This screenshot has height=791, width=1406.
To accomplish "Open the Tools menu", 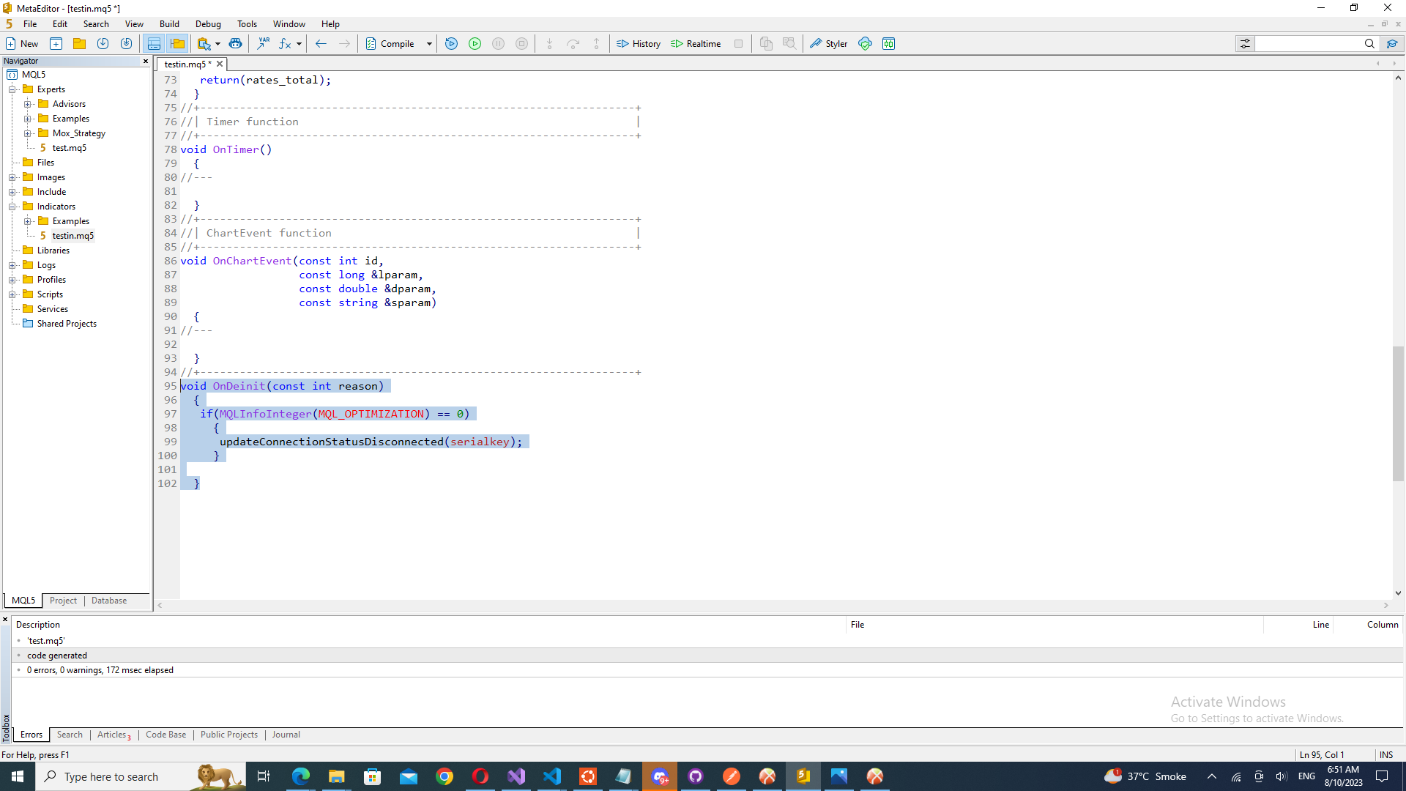I will tap(247, 24).
